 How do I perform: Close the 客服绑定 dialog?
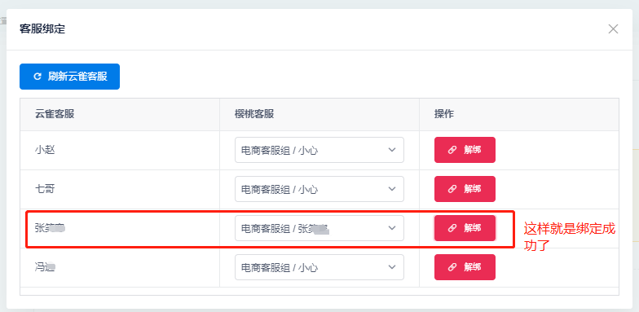pyautogui.click(x=613, y=29)
